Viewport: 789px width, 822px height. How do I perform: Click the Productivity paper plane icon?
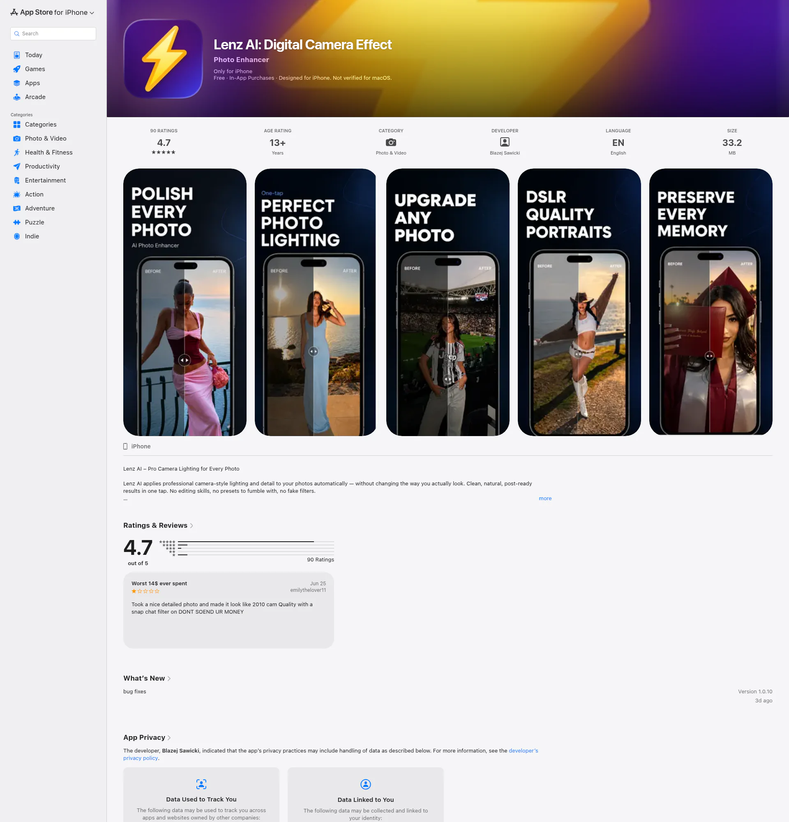click(x=17, y=166)
